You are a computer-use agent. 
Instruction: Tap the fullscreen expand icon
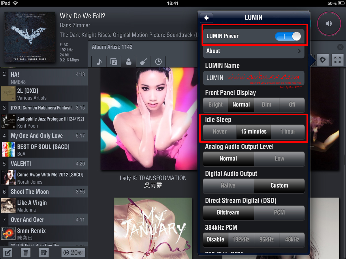[338, 60]
